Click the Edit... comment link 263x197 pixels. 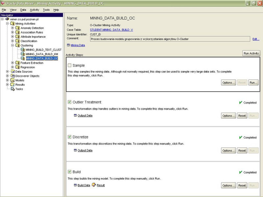[256, 39]
